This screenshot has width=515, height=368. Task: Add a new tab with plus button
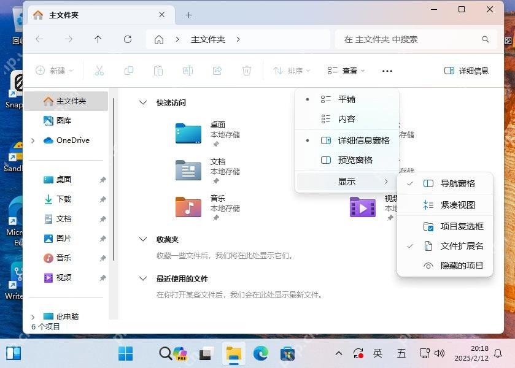tap(188, 15)
